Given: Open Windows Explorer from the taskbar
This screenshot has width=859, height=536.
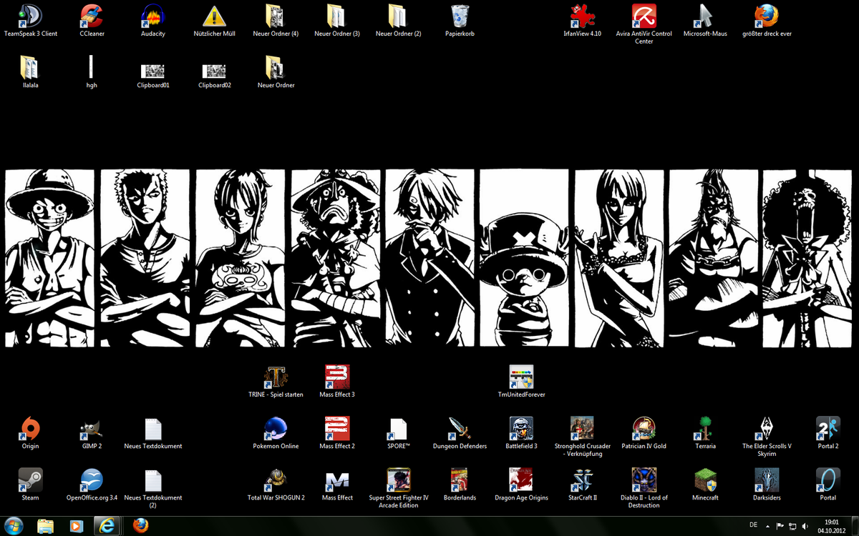Looking at the screenshot, I should (45, 525).
